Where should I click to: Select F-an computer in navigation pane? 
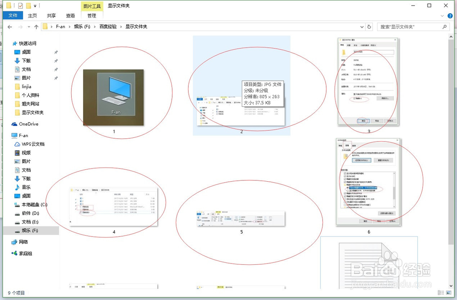click(23, 136)
